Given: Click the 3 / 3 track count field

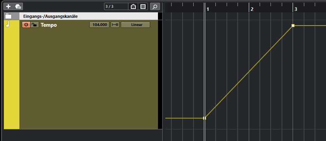Looking at the screenshot, I should [x=116, y=7].
